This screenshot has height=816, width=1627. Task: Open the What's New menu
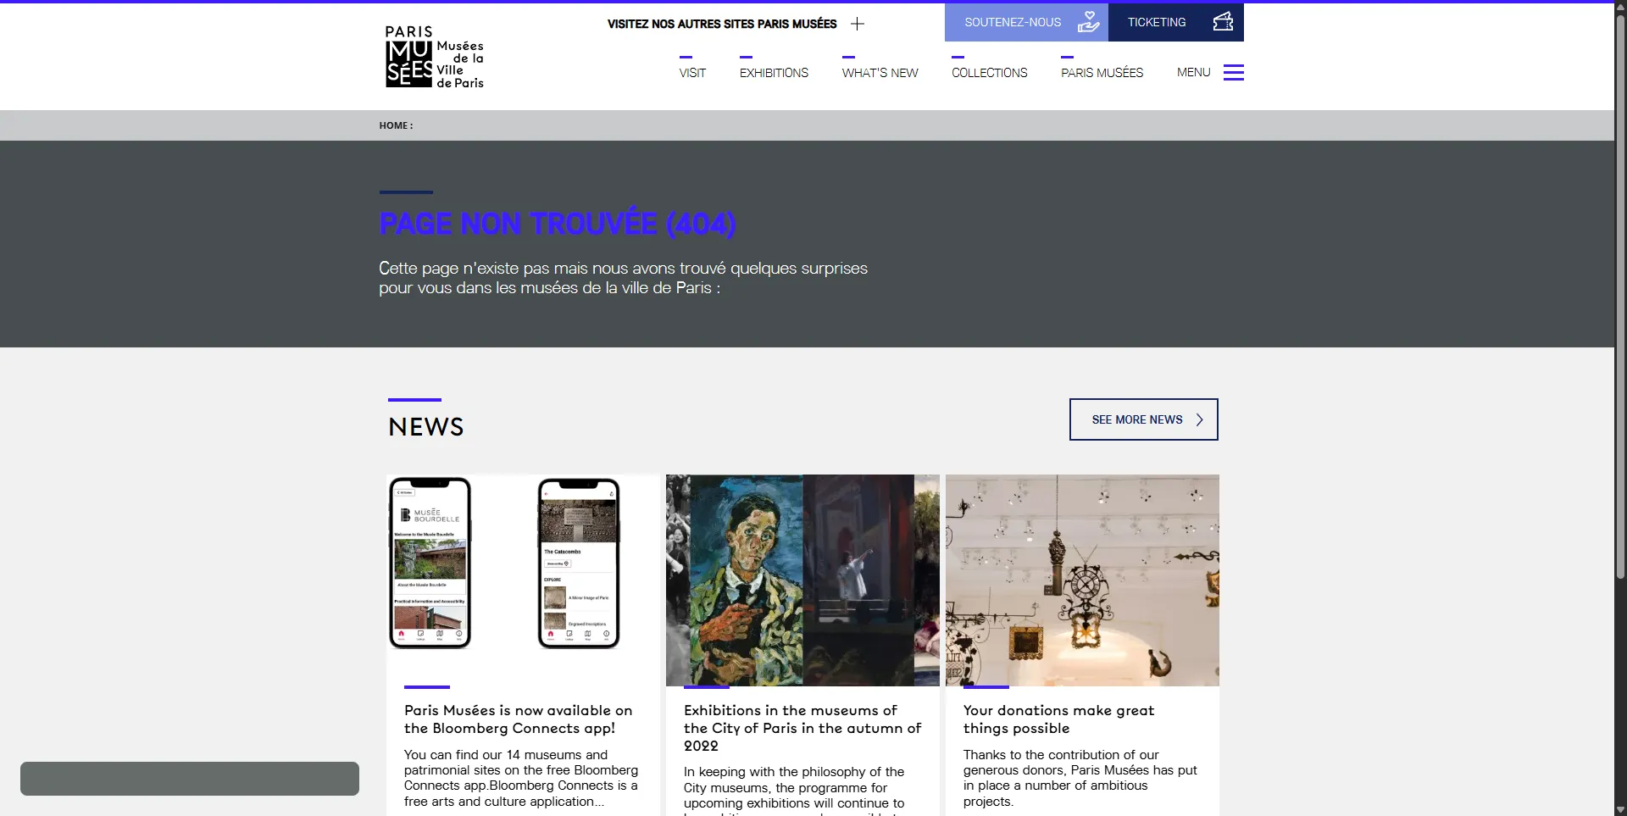coord(880,73)
